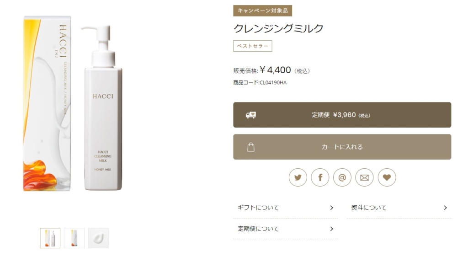This screenshot has width=468, height=257.
Task: Click the @ share icon
Action: (x=342, y=177)
